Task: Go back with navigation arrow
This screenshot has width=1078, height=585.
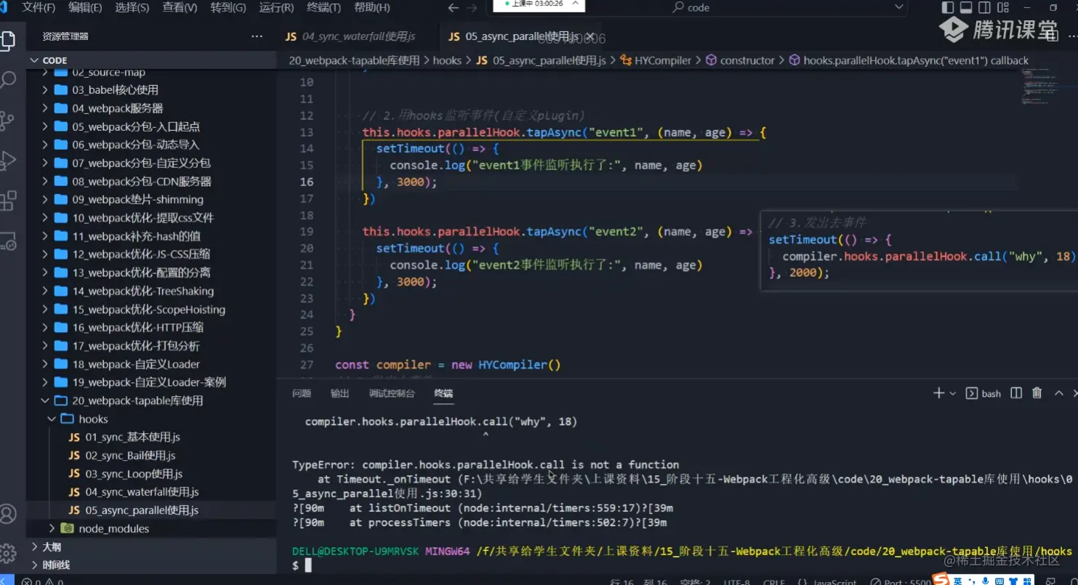Action: coord(454,8)
